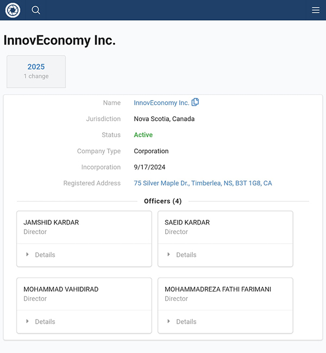Copy company name using the copy icon
326x353 pixels.
coord(195,102)
